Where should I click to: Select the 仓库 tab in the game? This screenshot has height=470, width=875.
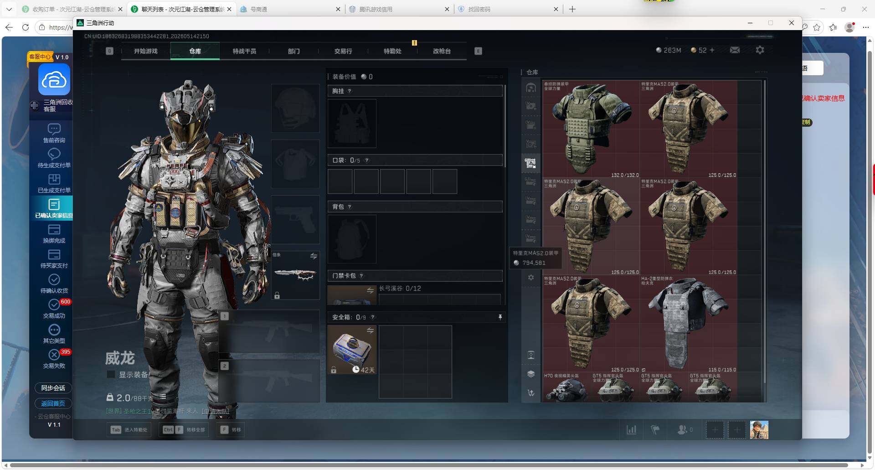point(195,51)
